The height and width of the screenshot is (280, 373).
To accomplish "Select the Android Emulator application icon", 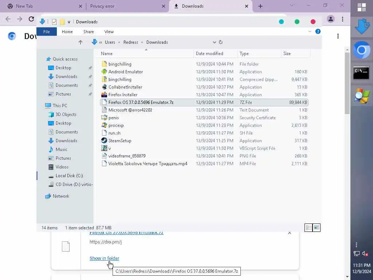I will 104,72.
